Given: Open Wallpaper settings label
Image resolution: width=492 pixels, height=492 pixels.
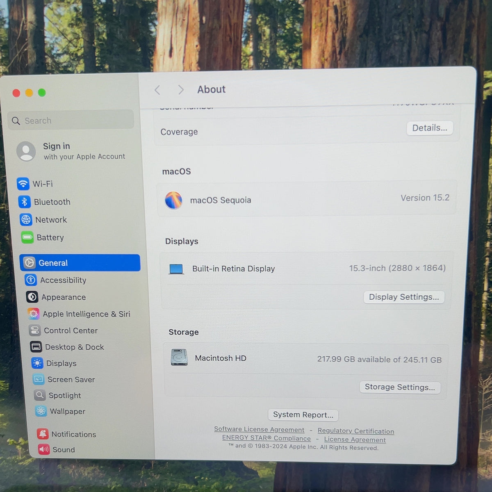Looking at the screenshot, I should pos(68,411).
